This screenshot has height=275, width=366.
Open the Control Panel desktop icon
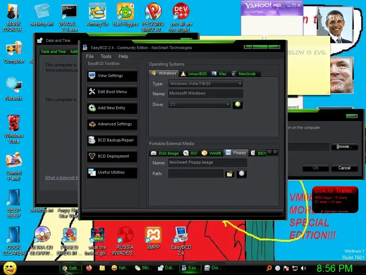click(x=14, y=167)
